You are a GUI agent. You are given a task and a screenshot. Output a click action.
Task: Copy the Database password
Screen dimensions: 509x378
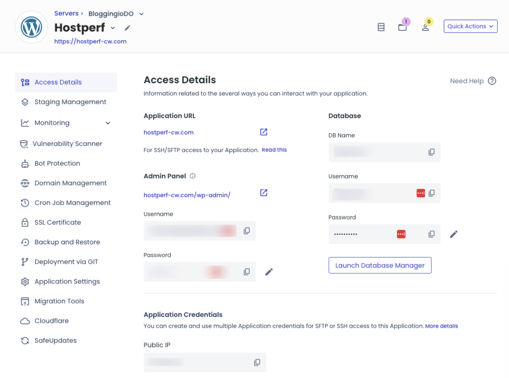(x=431, y=234)
